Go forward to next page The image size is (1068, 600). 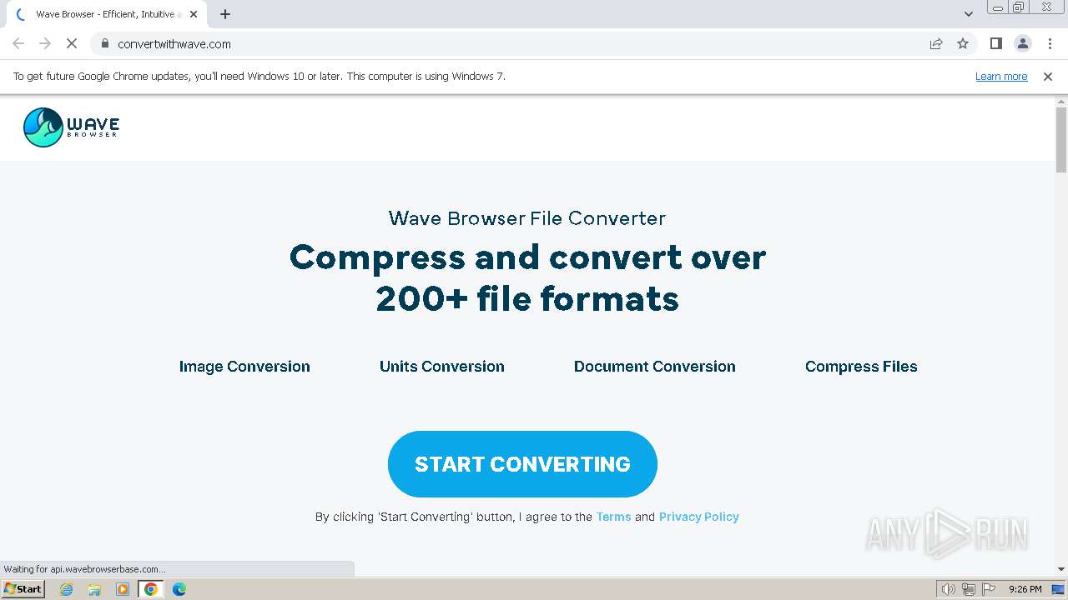(x=45, y=43)
